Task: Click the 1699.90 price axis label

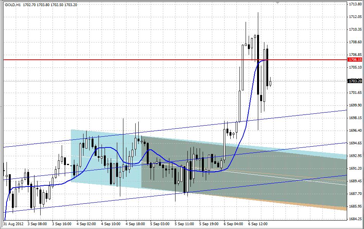Action: point(356,105)
